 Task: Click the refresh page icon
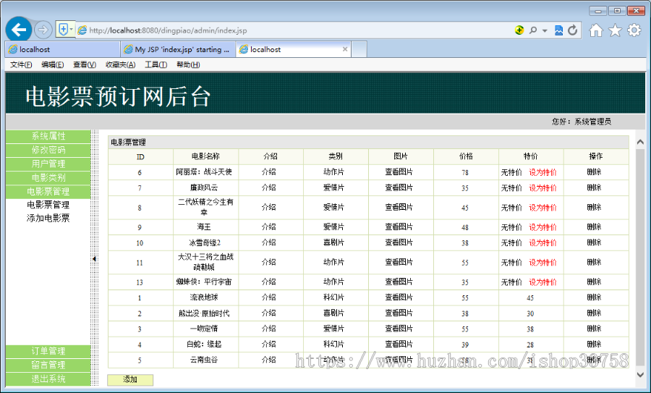click(x=573, y=30)
